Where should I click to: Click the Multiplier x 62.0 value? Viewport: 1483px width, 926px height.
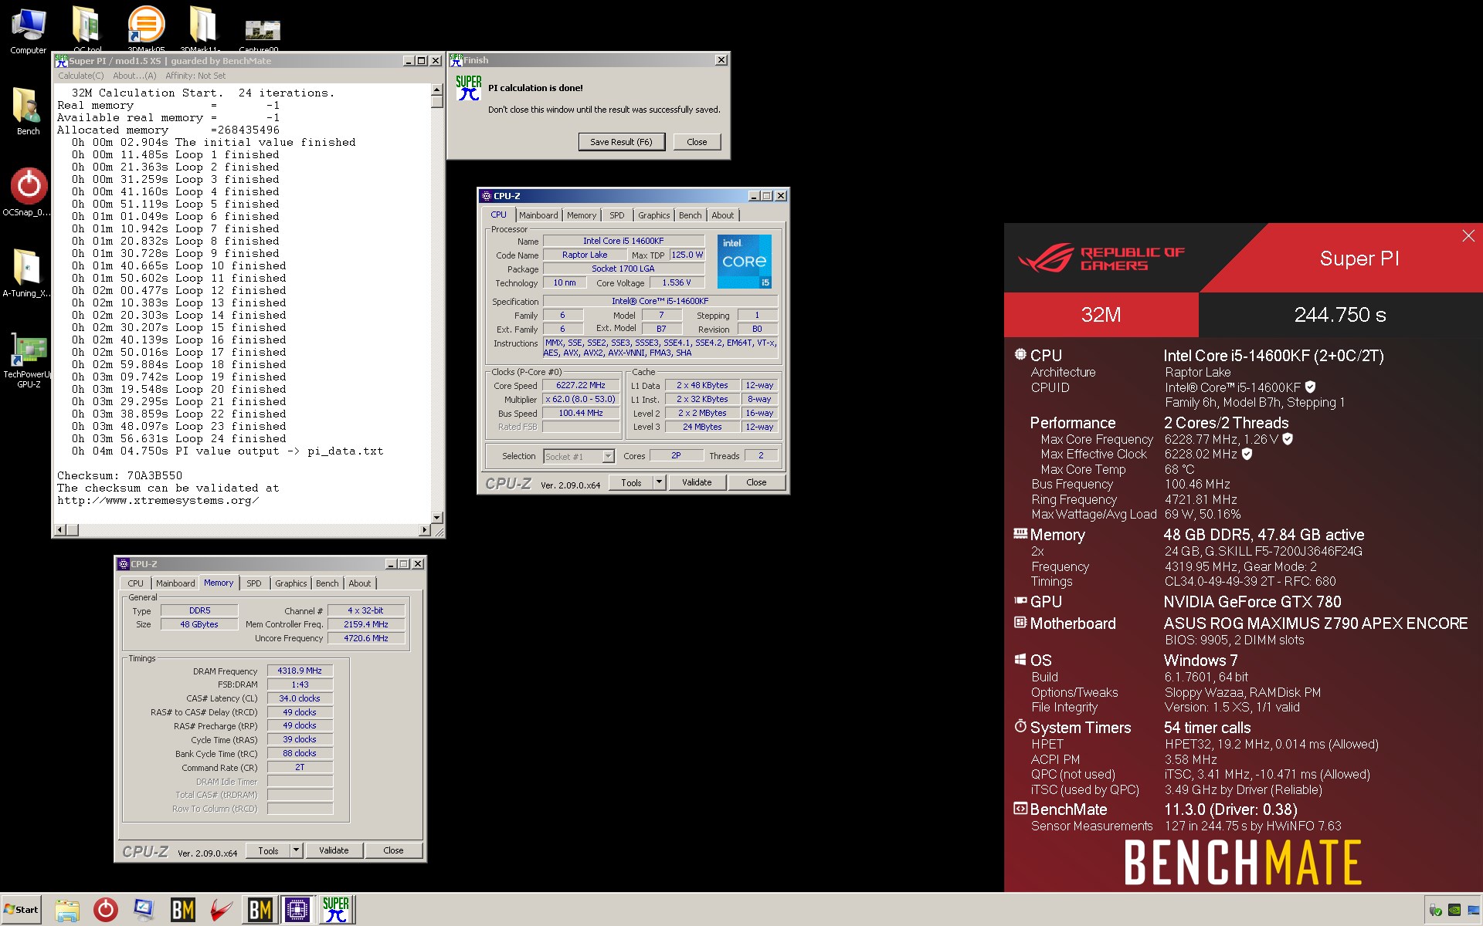581,399
